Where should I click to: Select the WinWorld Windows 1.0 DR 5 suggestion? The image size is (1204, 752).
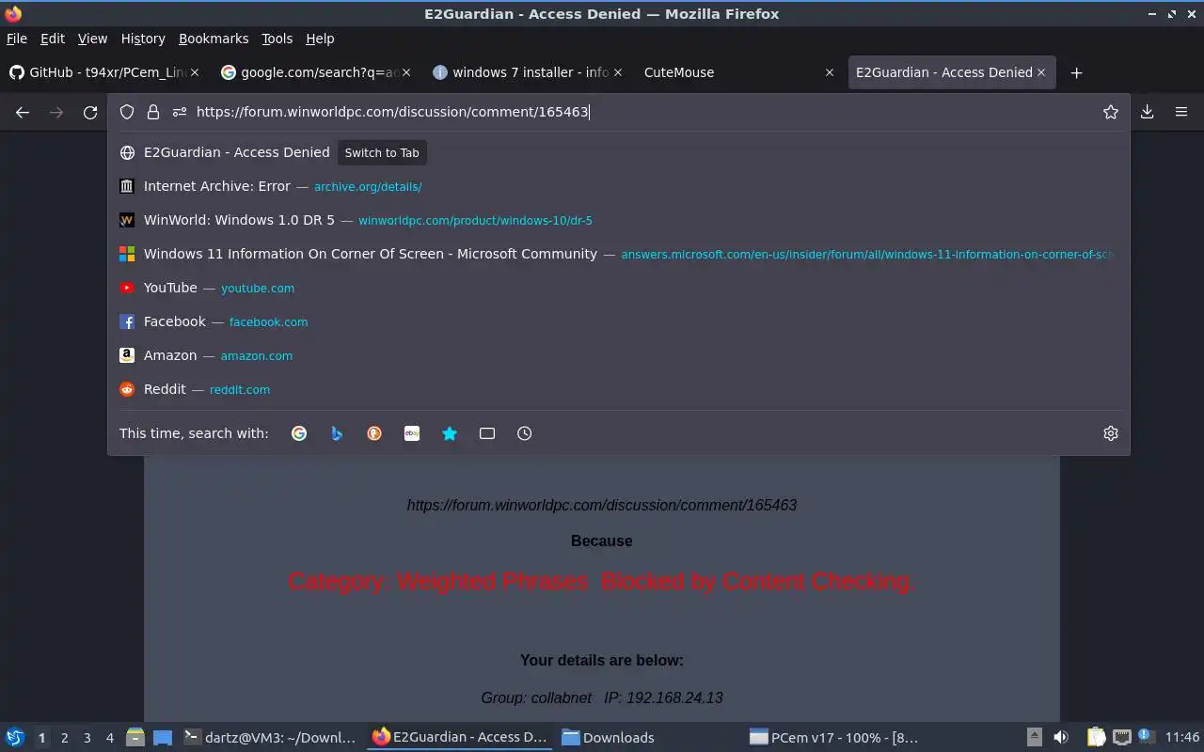619,220
